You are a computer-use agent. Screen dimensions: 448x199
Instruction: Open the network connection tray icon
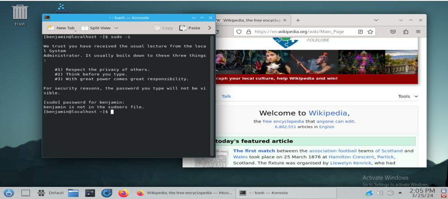pyautogui.click(x=391, y=193)
